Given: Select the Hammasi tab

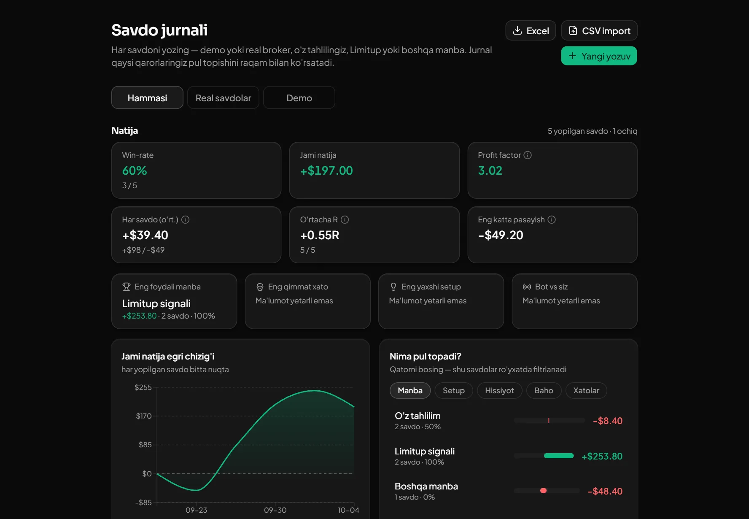Looking at the screenshot, I should [147, 97].
